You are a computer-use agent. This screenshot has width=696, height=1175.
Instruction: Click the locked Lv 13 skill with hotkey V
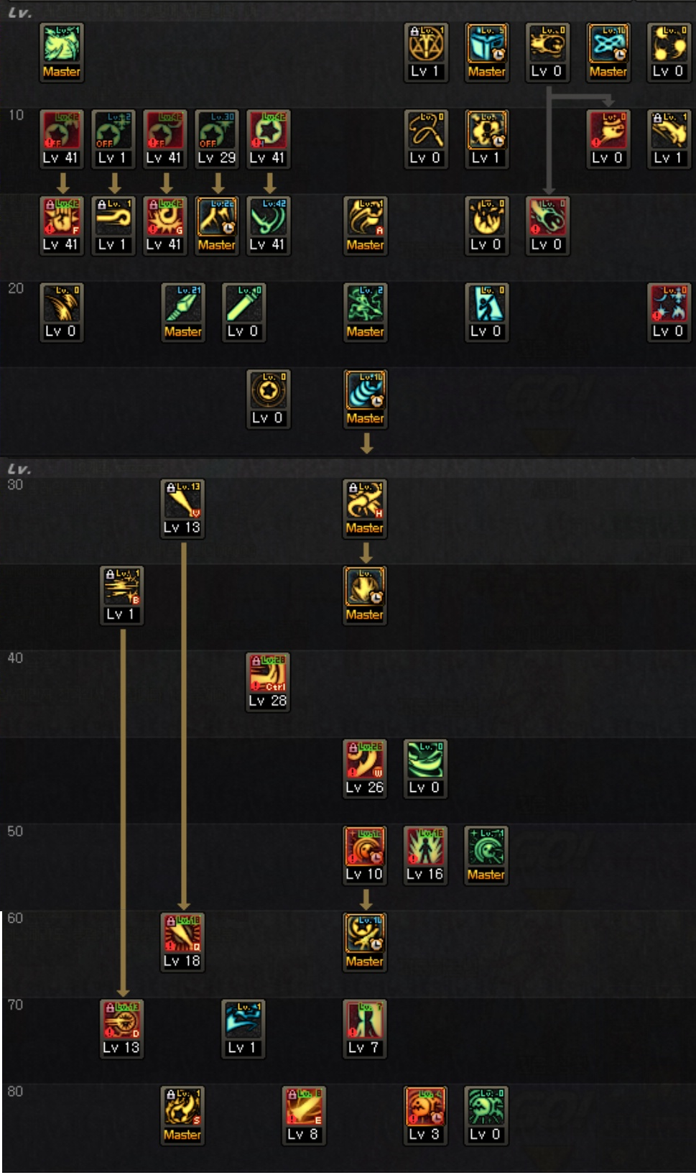182,501
